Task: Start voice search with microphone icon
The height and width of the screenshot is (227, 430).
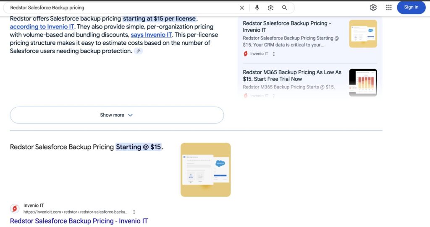Action: tap(257, 8)
